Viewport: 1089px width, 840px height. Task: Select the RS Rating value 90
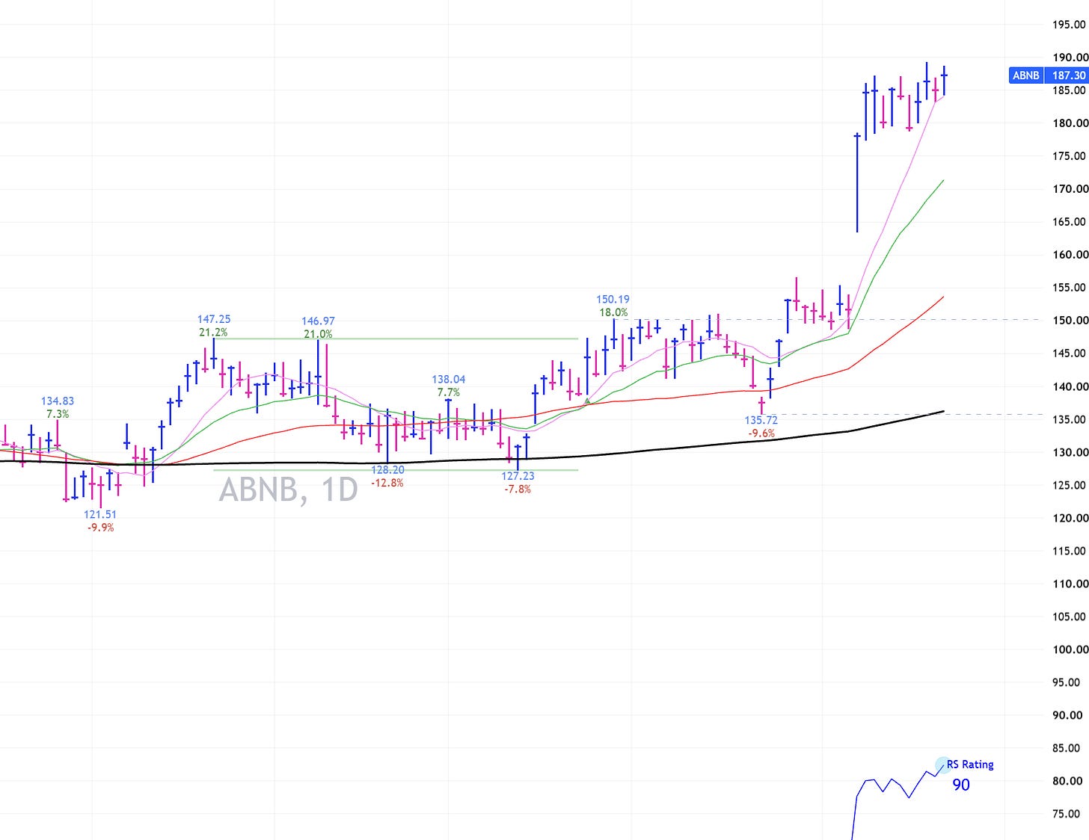(x=961, y=785)
